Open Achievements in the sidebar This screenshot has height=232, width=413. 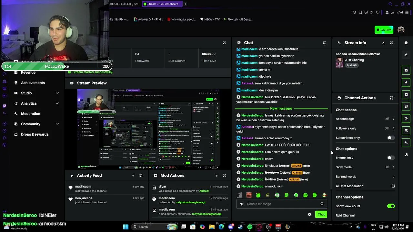pos(33,83)
